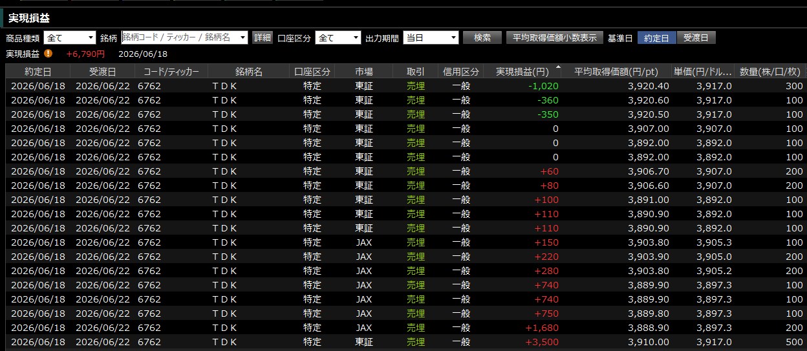Screen dimensions: 807x351
Task: Click the 3,891.00 average cost cell
Action: 649,200
